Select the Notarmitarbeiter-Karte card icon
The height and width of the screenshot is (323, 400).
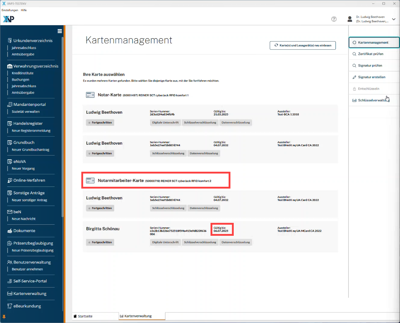(90, 181)
